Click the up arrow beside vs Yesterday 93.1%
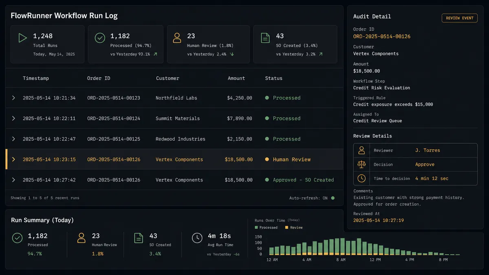 (155, 54)
